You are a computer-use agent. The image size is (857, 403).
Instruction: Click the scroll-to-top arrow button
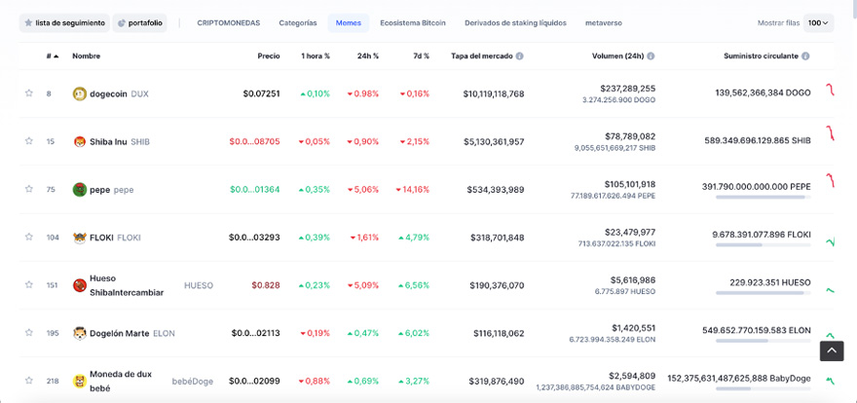click(832, 350)
